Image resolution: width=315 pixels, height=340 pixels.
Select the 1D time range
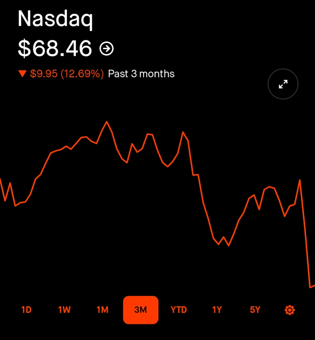[x=26, y=310]
